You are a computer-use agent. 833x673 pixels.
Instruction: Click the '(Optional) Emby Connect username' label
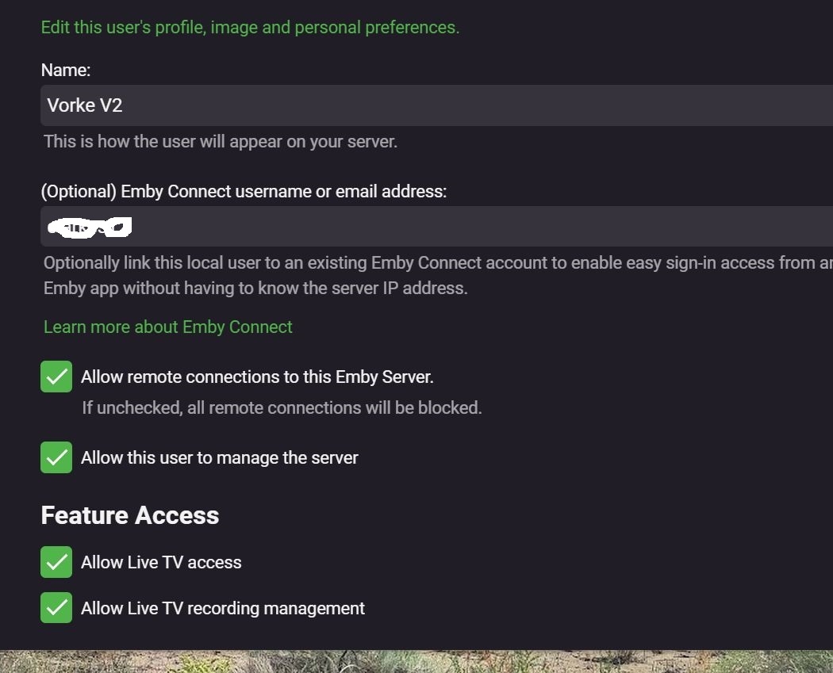pyautogui.click(x=244, y=191)
